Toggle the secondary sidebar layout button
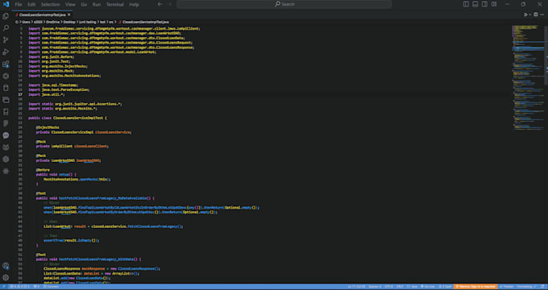The width and height of the screenshot is (548, 290). click(x=484, y=4)
